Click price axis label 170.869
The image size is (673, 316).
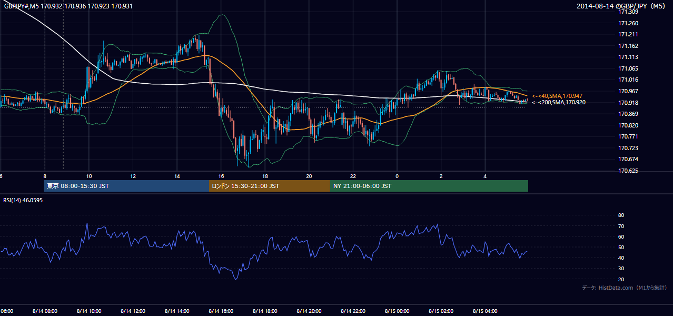tap(628, 114)
